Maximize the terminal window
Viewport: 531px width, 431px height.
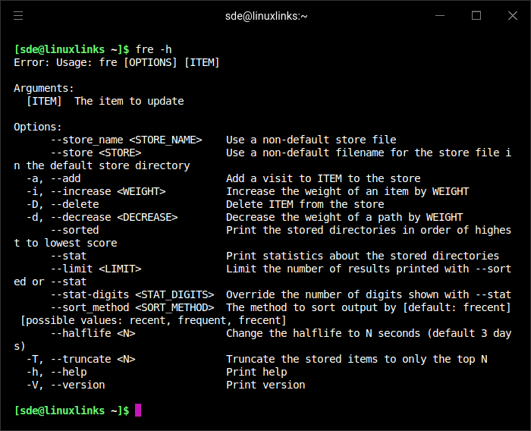(476, 15)
